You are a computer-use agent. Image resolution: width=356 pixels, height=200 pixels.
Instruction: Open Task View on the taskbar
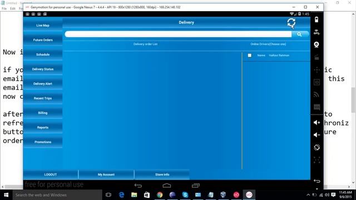(x=108, y=195)
